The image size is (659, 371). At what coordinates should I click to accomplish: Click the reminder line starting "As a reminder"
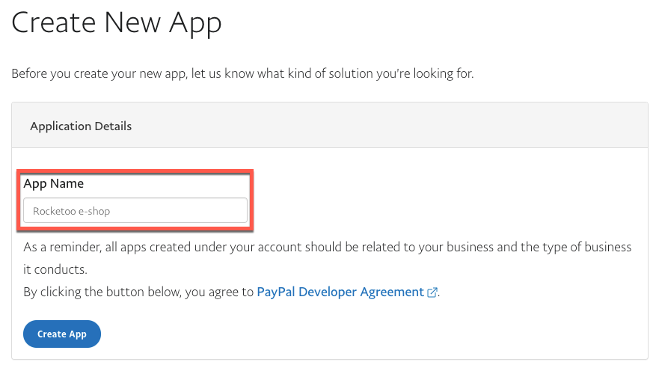coord(327,247)
